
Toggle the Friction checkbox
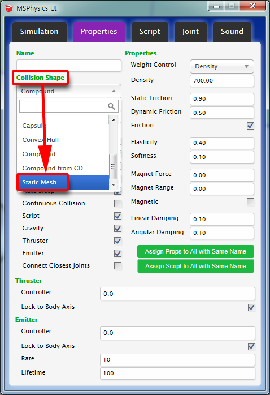[250, 126]
